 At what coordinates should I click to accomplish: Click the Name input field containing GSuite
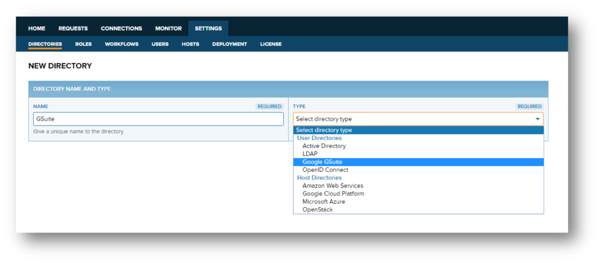coord(158,119)
